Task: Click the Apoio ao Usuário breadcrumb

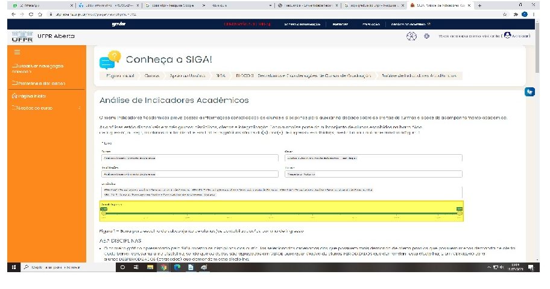Action: 188,76
